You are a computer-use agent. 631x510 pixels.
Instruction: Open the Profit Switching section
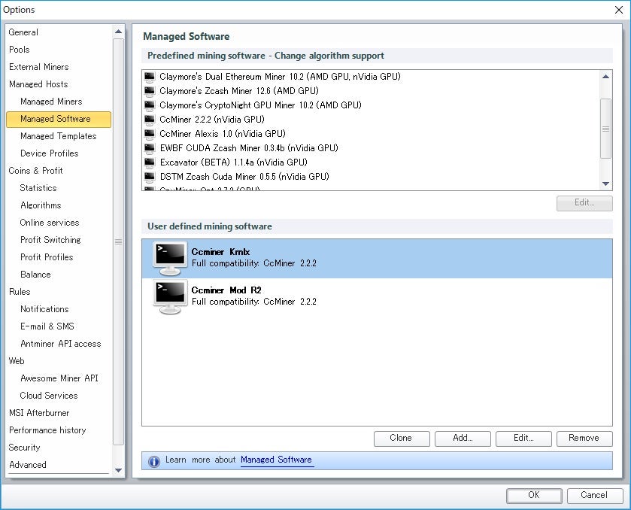point(50,240)
